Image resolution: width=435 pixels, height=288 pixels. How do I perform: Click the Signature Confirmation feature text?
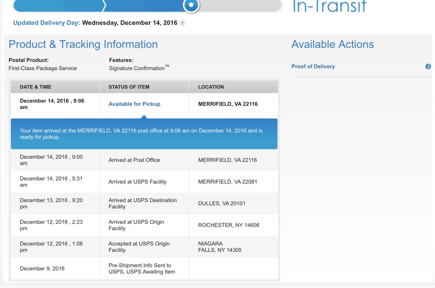[137, 68]
